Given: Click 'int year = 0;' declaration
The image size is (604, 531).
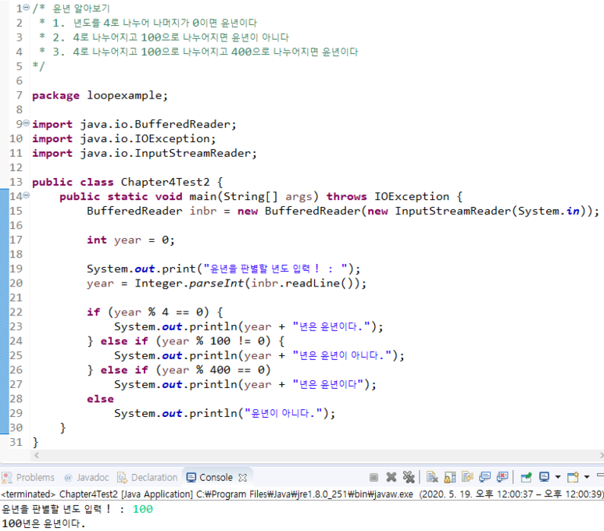Looking at the screenshot, I should (130, 240).
